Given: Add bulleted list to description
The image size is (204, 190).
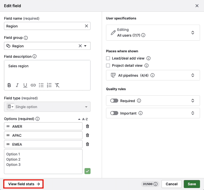Looking at the screenshot, I should (41, 85).
